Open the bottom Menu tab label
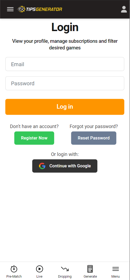130x280 pixels. (x=116, y=277)
